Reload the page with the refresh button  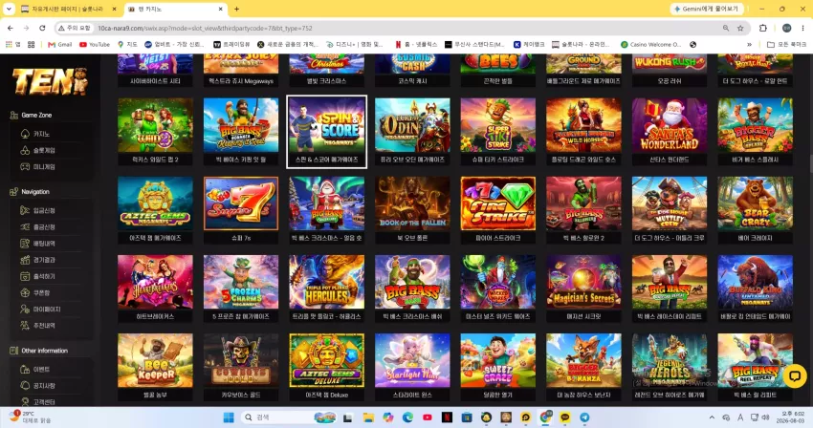click(x=42, y=28)
